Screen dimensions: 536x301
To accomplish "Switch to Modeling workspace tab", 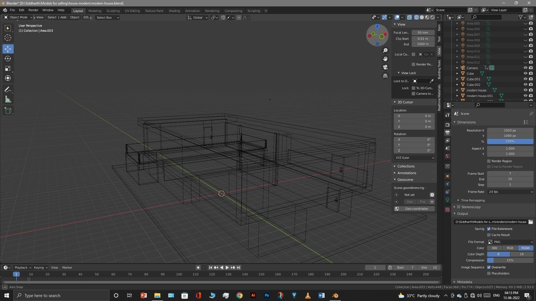I will click(x=95, y=11).
